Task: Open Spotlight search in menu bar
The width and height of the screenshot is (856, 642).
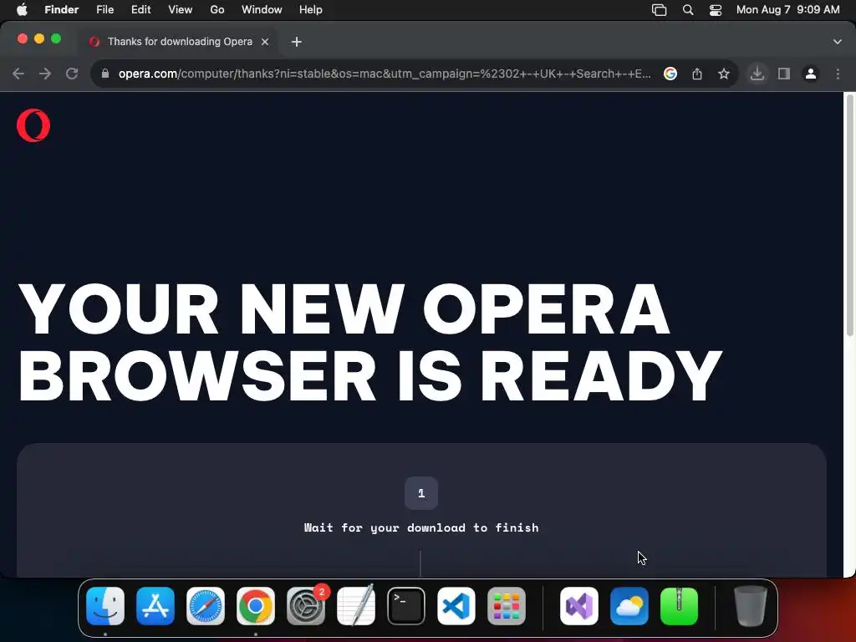Action: tap(688, 10)
